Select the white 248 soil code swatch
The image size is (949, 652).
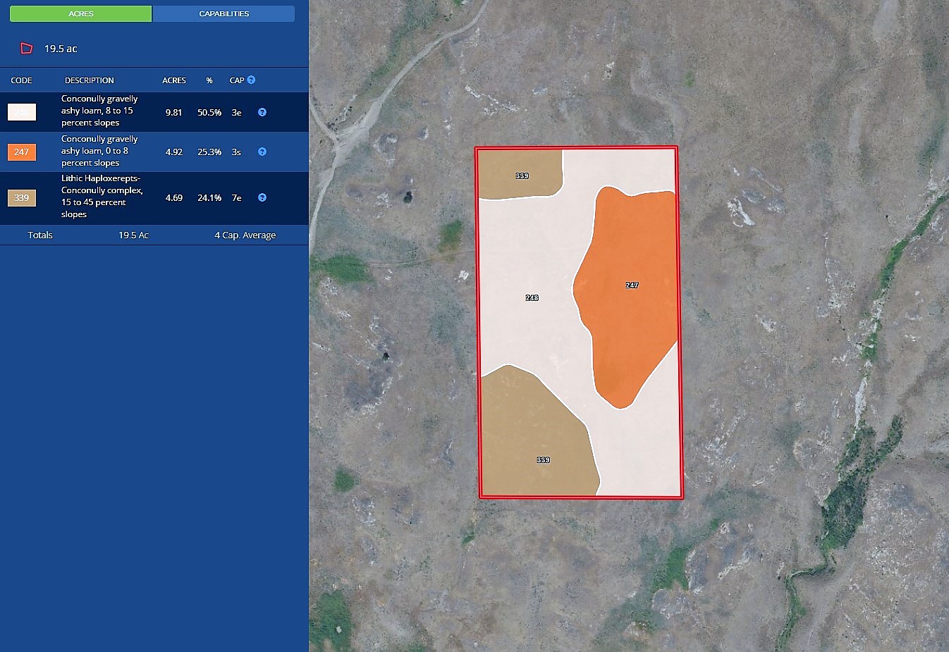pos(22,112)
